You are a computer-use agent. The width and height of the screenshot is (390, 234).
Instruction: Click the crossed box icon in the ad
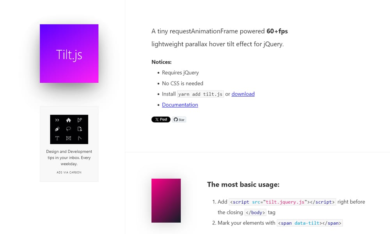[69, 138]
